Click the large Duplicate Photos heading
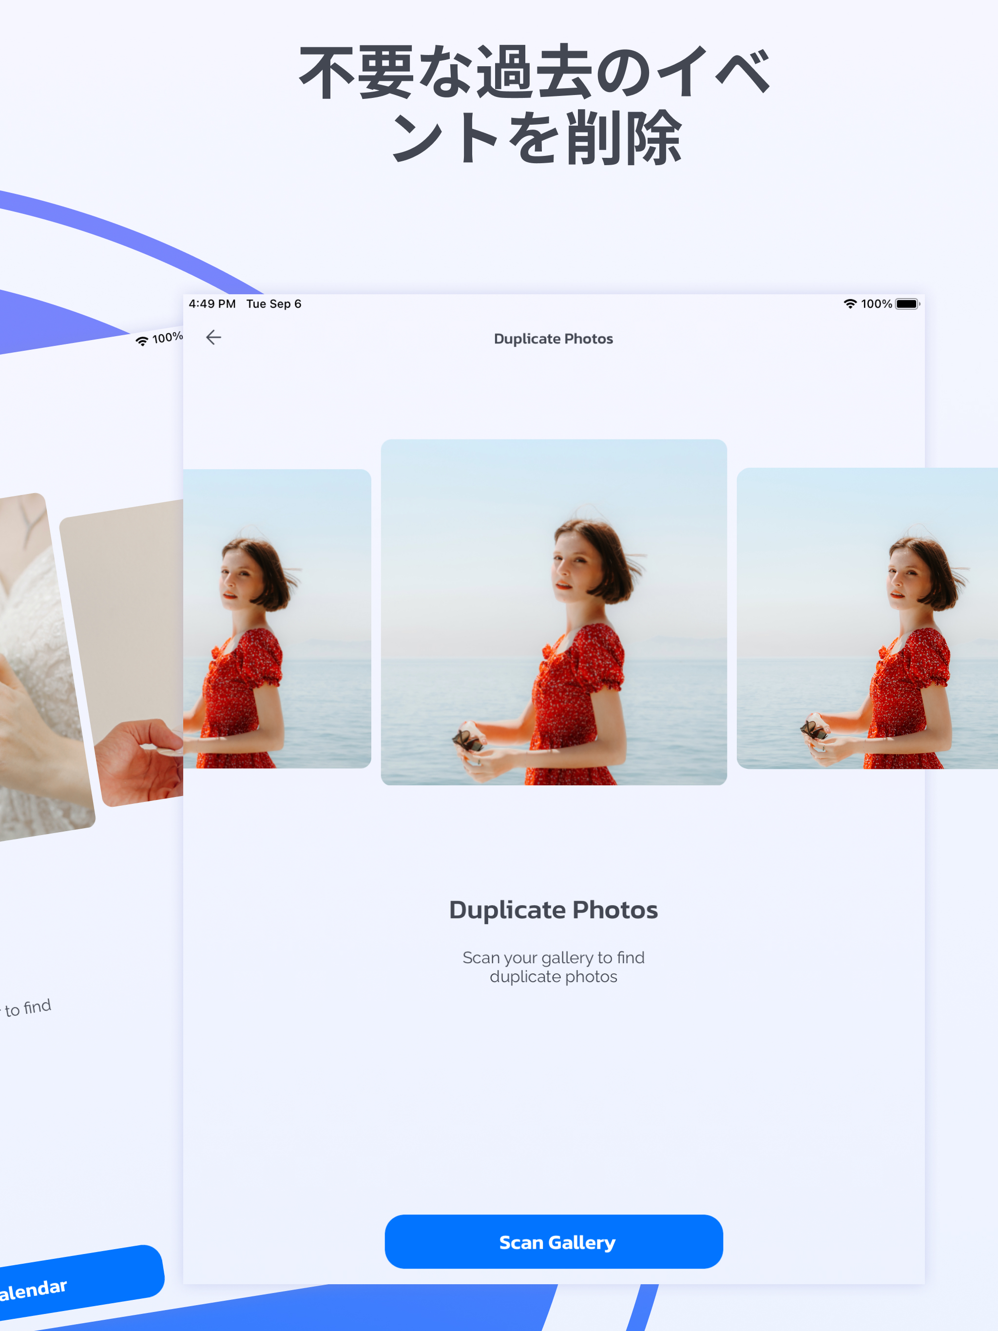 click(x=553, y=910)
